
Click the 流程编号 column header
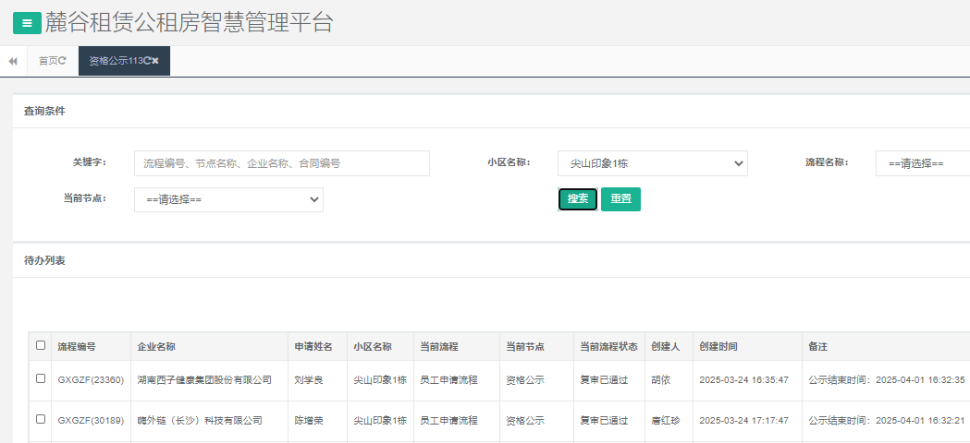point(77,347)
